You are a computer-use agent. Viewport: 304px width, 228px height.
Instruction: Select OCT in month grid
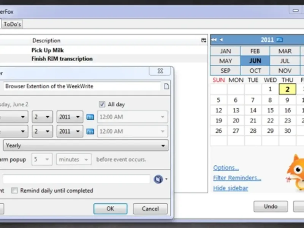(x=255, y=71)
